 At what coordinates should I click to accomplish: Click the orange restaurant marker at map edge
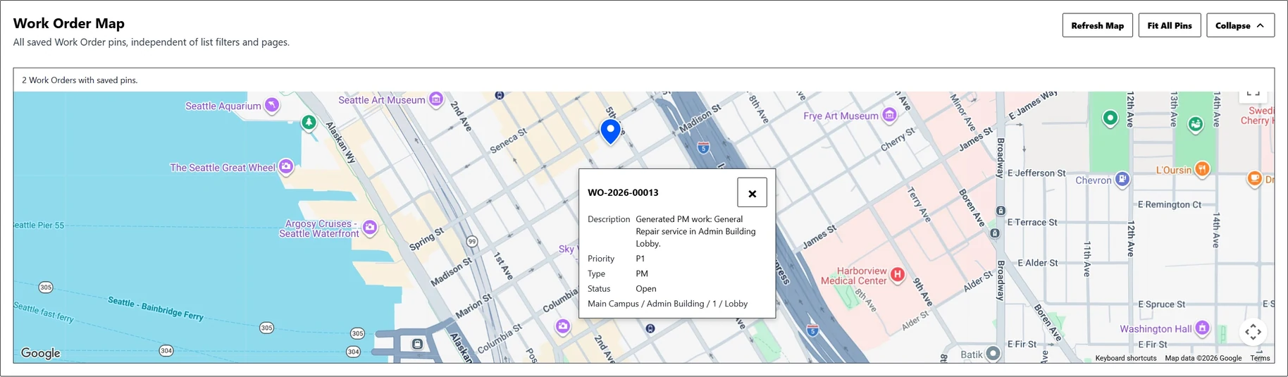coord(1254,179)
